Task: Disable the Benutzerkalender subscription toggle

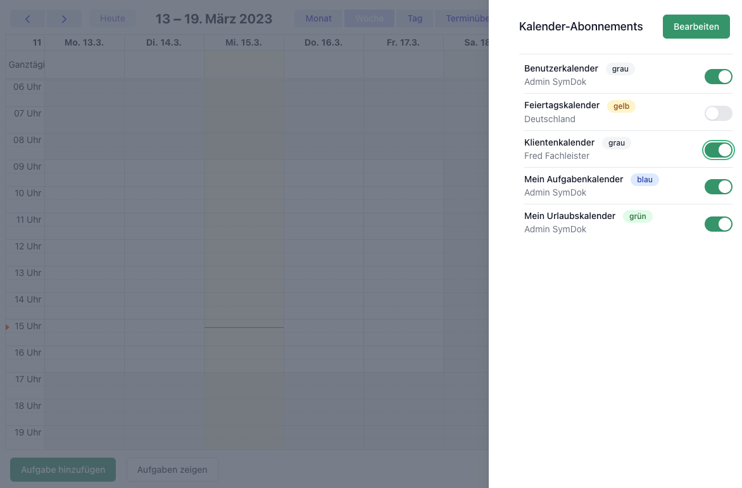Action: [x=719, y=77]
